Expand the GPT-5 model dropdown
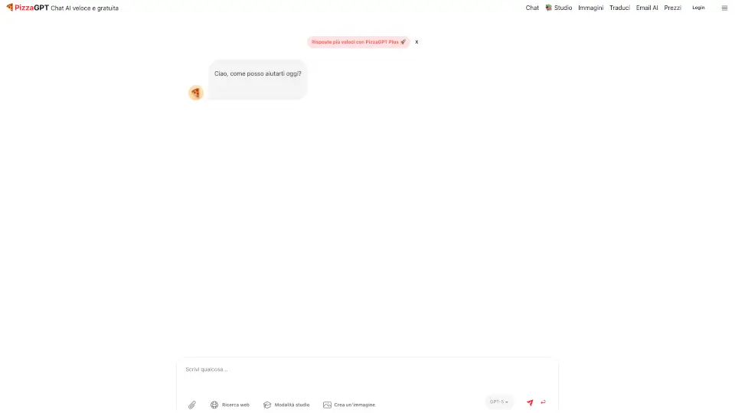 [x=498, y=402]
